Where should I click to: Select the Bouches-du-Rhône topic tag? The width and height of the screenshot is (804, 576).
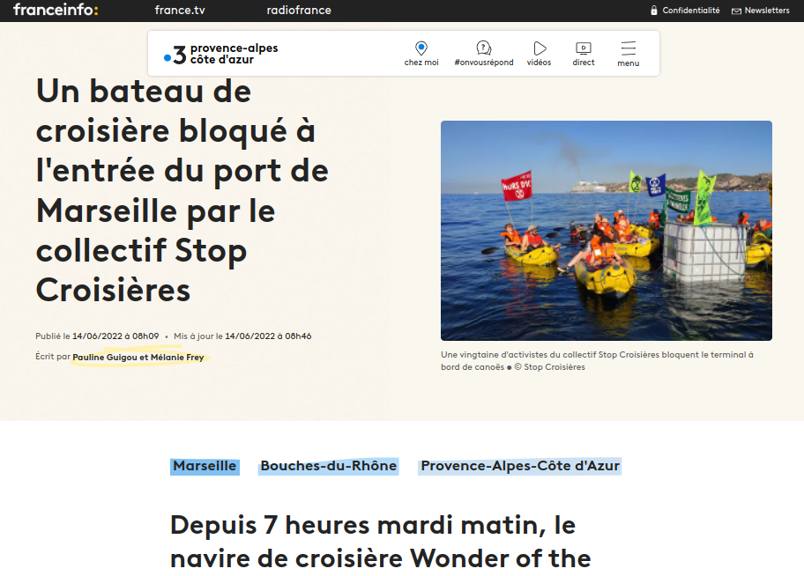pos(328,466)
